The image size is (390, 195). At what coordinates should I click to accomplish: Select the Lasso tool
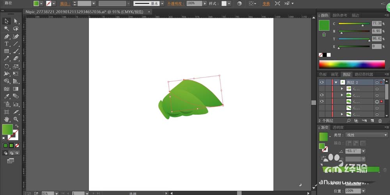(x=16, y=28)
